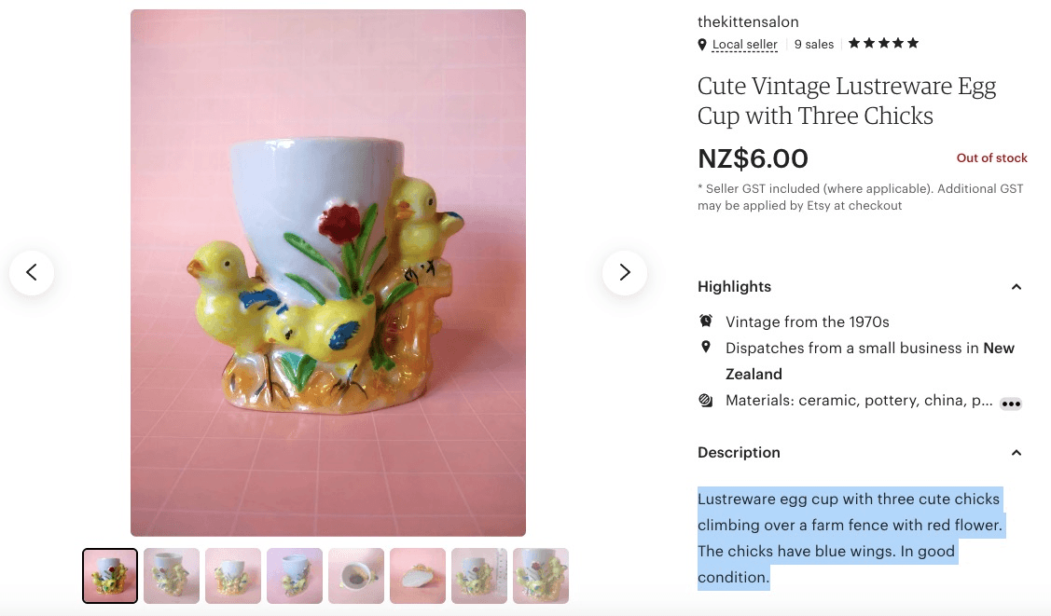Open thekittensalon shop name
The height and width of the screenshot is (616, 1051).
[x=748, y=21]
